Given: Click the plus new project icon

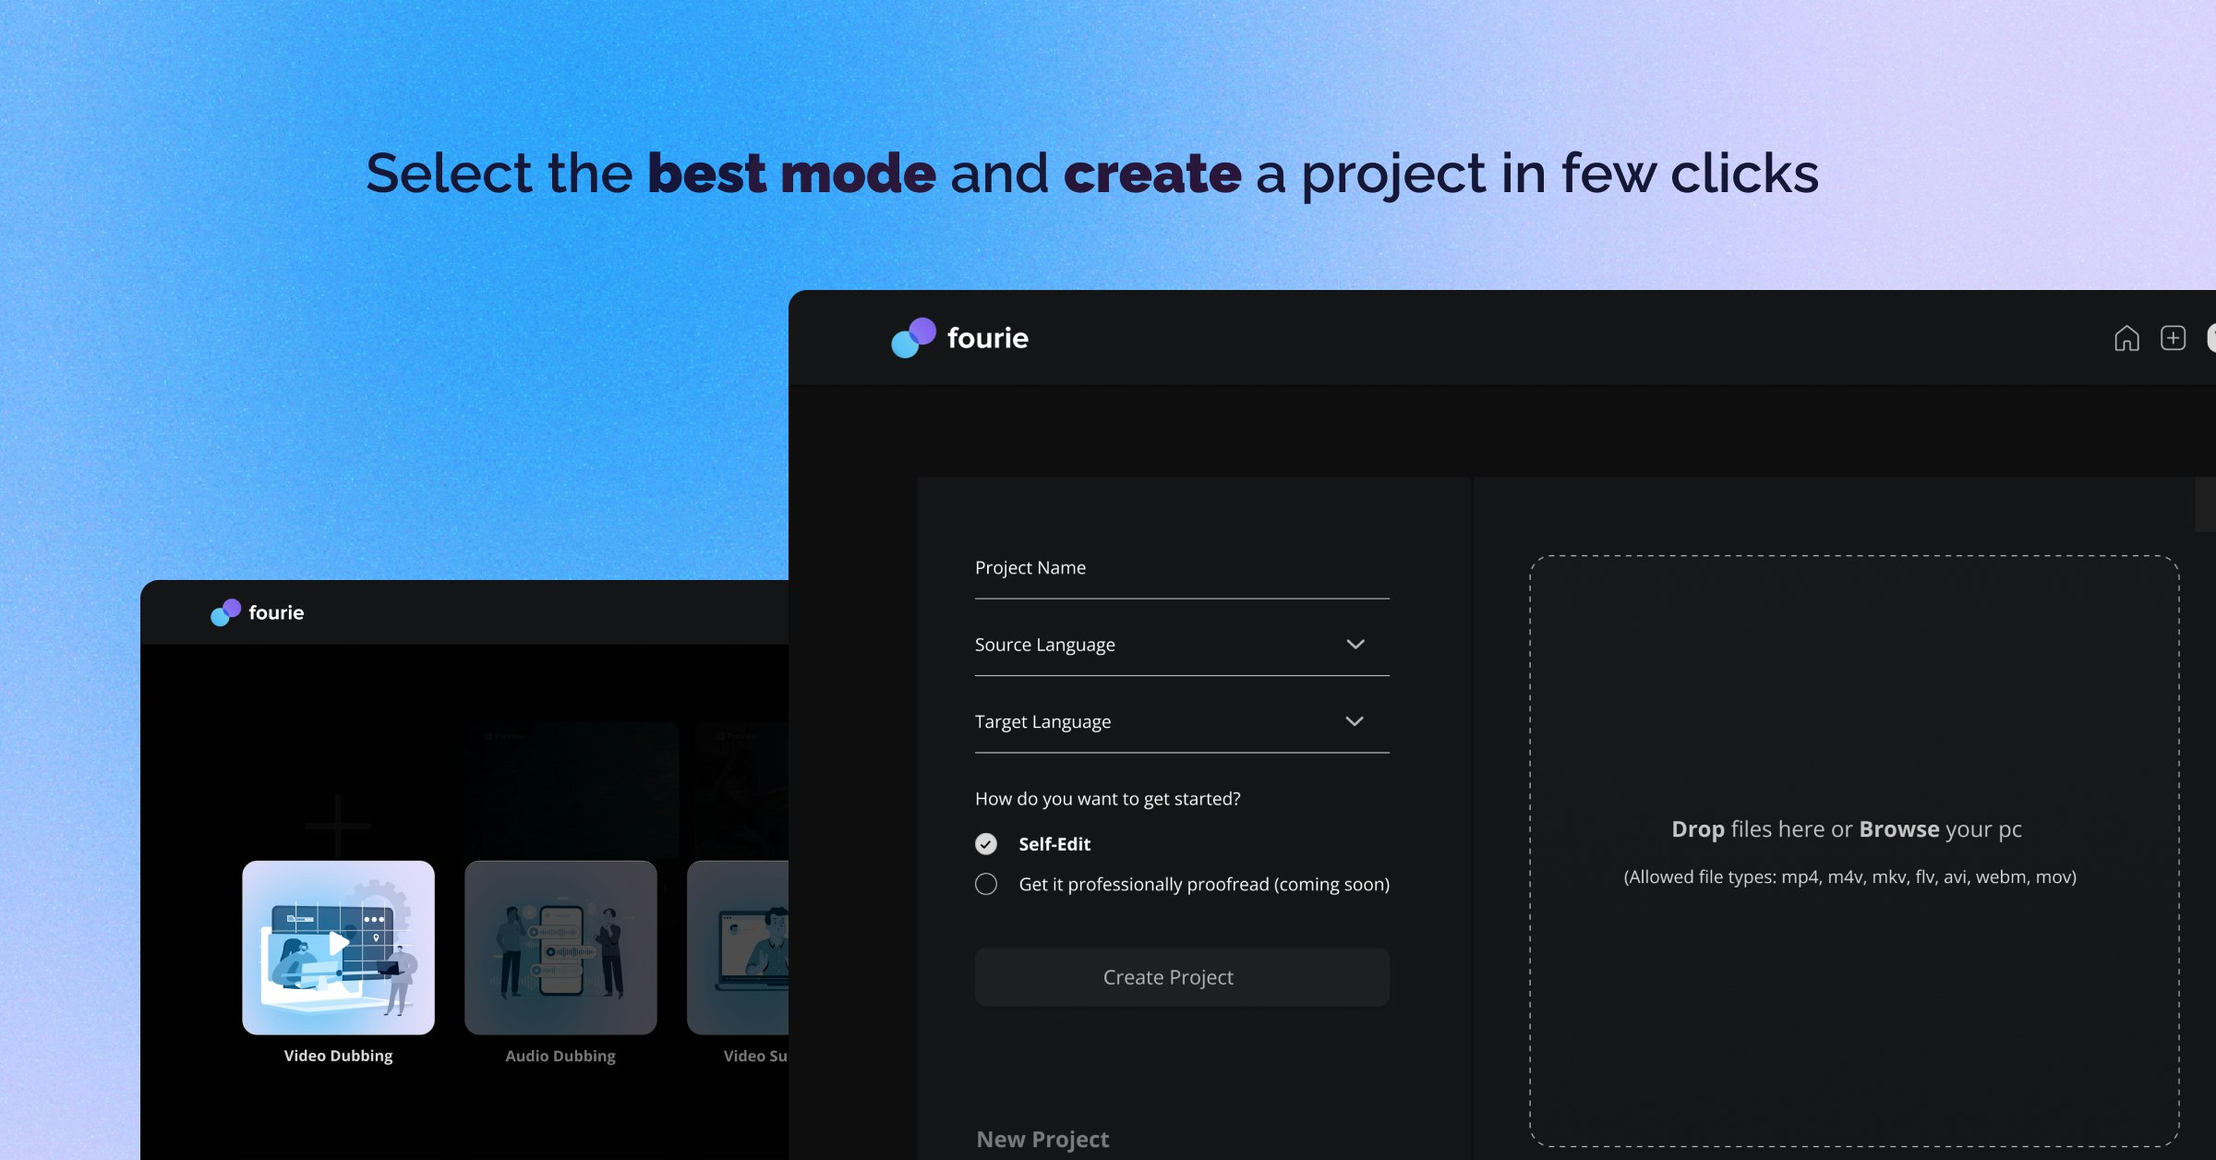Looking at the screenshot, I should click(2173, 338).
